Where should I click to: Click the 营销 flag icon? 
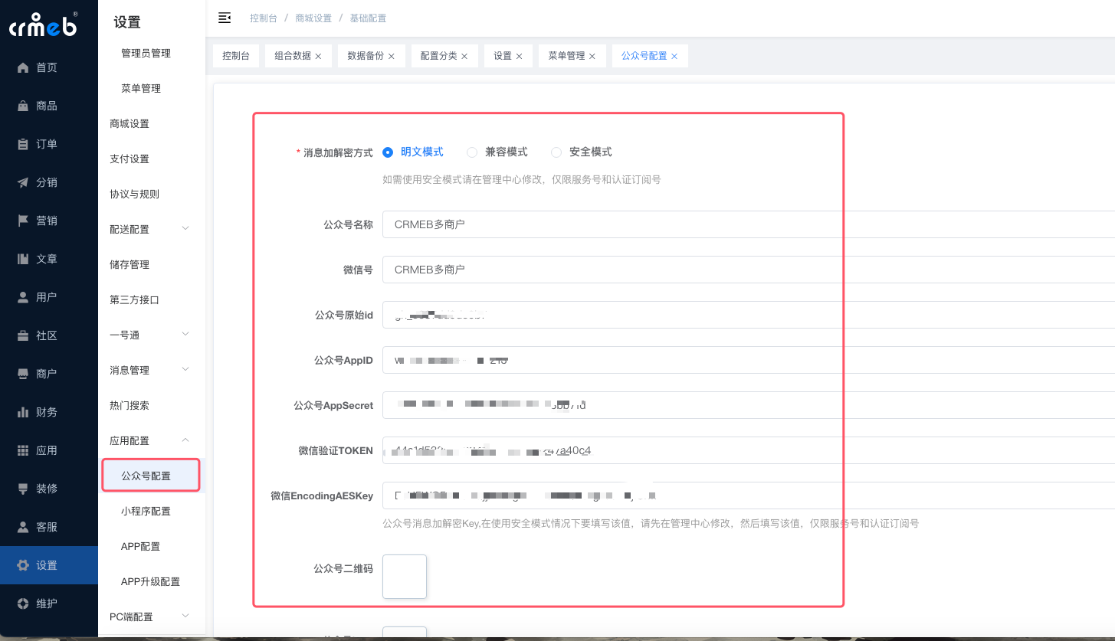click(x=23, y=221)
